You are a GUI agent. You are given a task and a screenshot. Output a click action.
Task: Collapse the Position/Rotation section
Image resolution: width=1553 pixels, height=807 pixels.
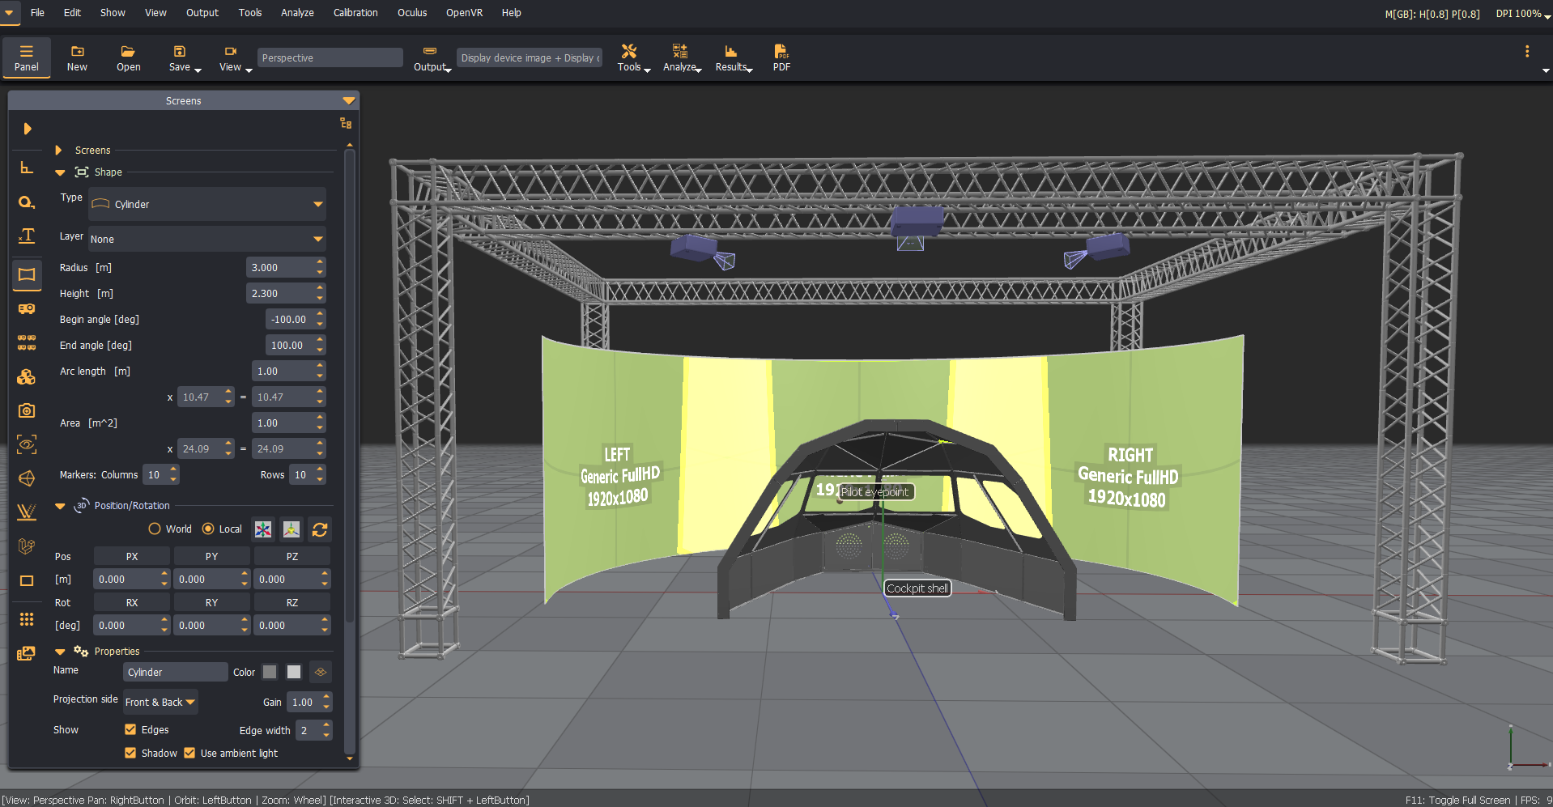[60, 506]
